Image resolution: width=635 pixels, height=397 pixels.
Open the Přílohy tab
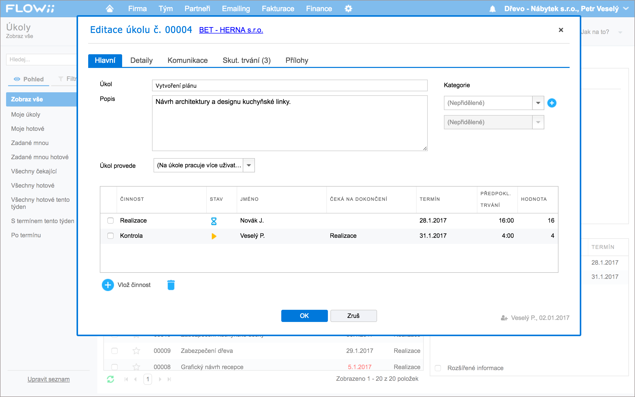[x=297, y=60]
